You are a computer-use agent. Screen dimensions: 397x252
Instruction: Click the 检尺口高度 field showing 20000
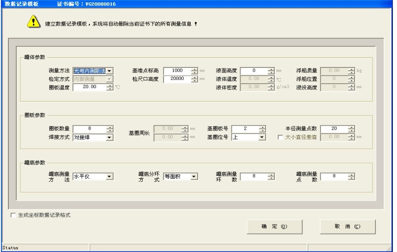pyautogui.click(x=177, y=79)
